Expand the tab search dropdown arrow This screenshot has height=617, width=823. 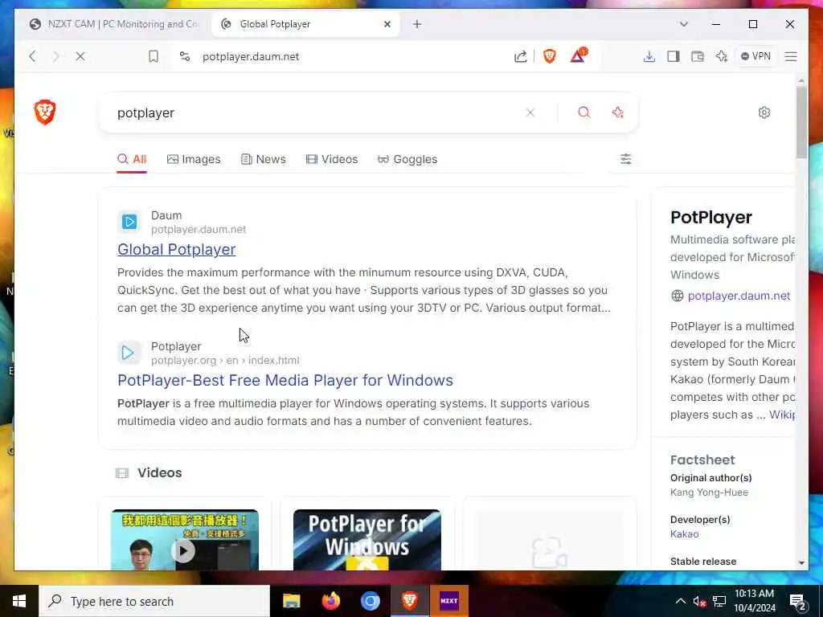point(683,24)
